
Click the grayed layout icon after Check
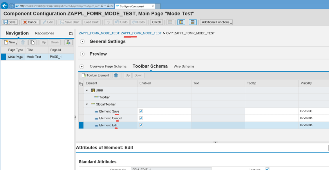tap(170, 22)
